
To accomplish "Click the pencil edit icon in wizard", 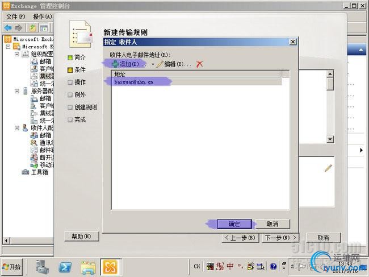I will pos(328,168).
